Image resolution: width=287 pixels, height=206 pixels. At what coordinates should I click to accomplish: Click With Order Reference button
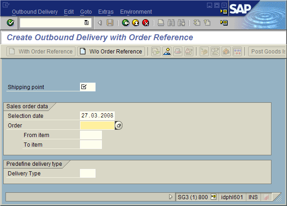[41, 52]
